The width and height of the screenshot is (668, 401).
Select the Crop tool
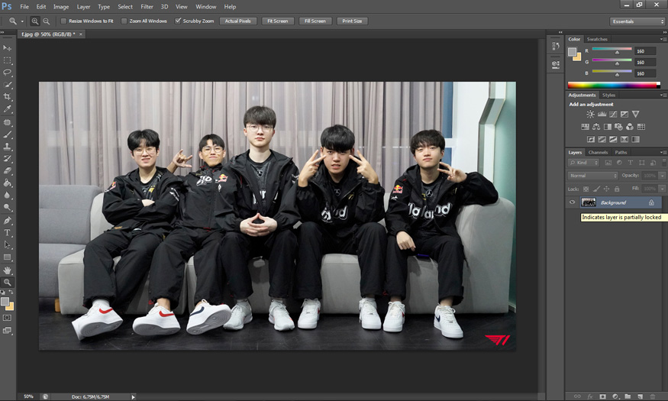pyautogui.click(x=8, y=97)
